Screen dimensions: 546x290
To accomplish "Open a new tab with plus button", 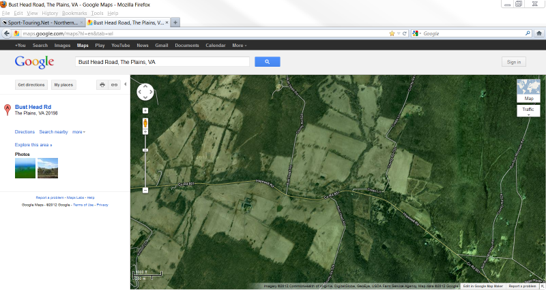I will (x=175, y=22).
